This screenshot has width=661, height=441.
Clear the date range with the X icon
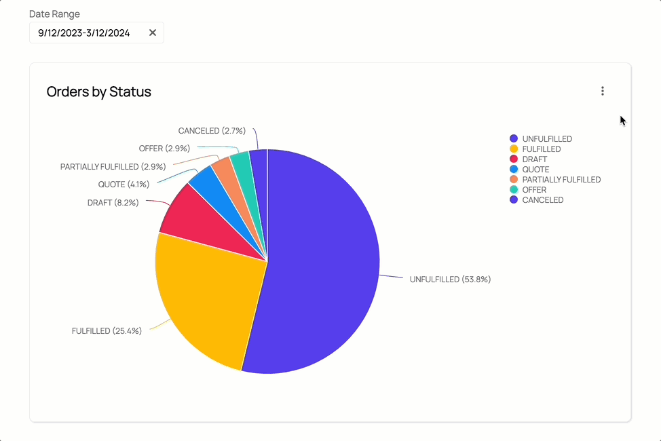tap(153, 33)
